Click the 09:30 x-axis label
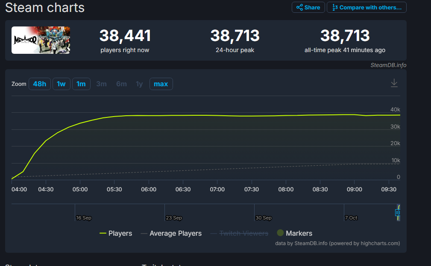Image resolution: width=431 pixels, height=266 pixels. pyautogui.click(x=389, y=189)
